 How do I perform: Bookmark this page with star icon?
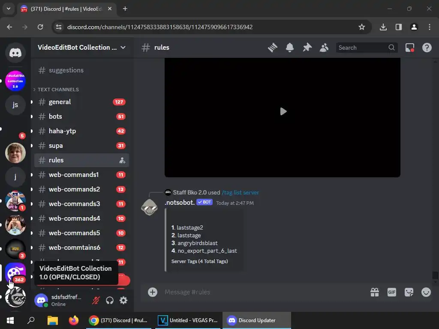(362, 27)
